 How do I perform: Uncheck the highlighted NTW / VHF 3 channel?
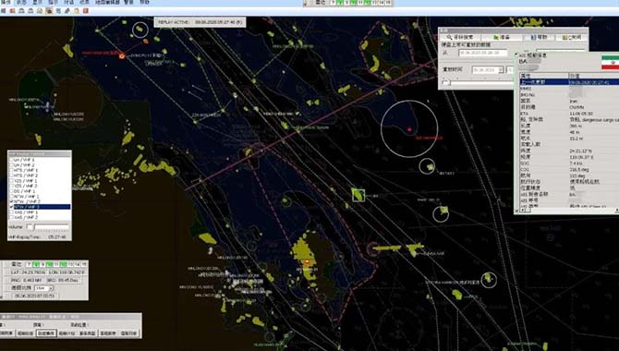[11, 207]
